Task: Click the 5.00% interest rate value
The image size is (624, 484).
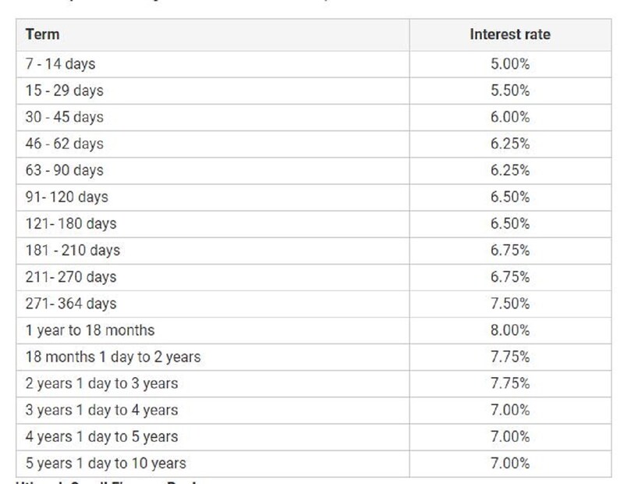Action: 510,64
